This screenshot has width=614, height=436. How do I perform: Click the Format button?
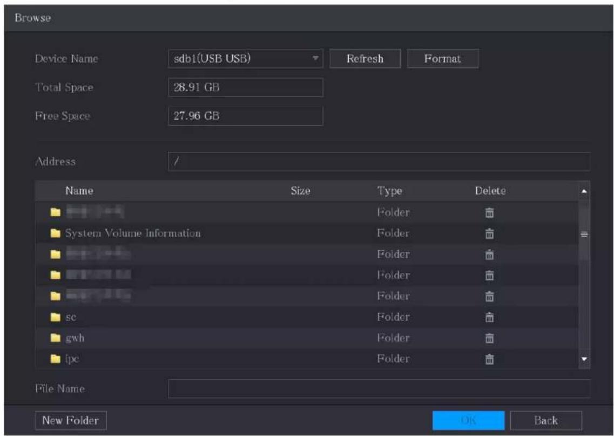pyautogui.click(x=442, y=59)
